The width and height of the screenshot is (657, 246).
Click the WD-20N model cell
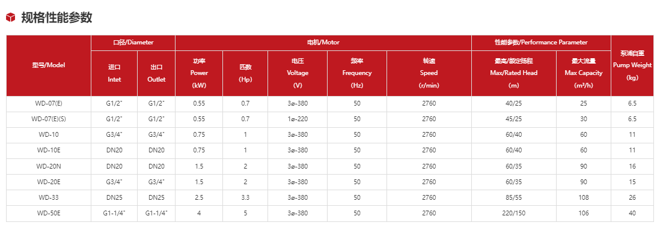[x=49, y=166]
